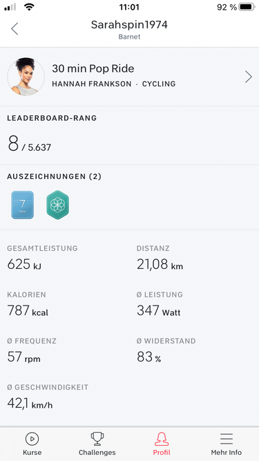Tap the battery indicator in status bar

tap(247, 7)
